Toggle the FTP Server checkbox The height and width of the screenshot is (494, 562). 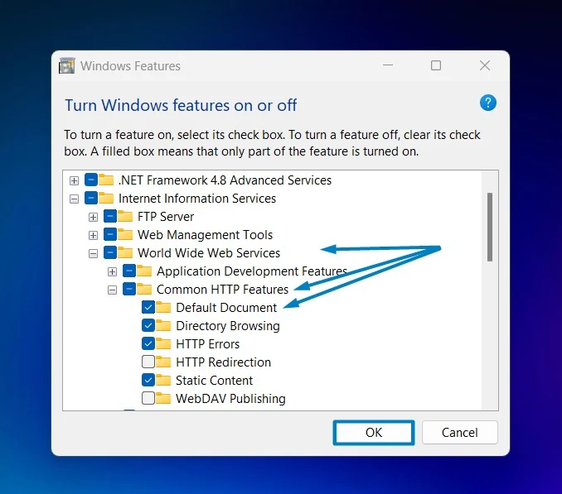point(110,216)
